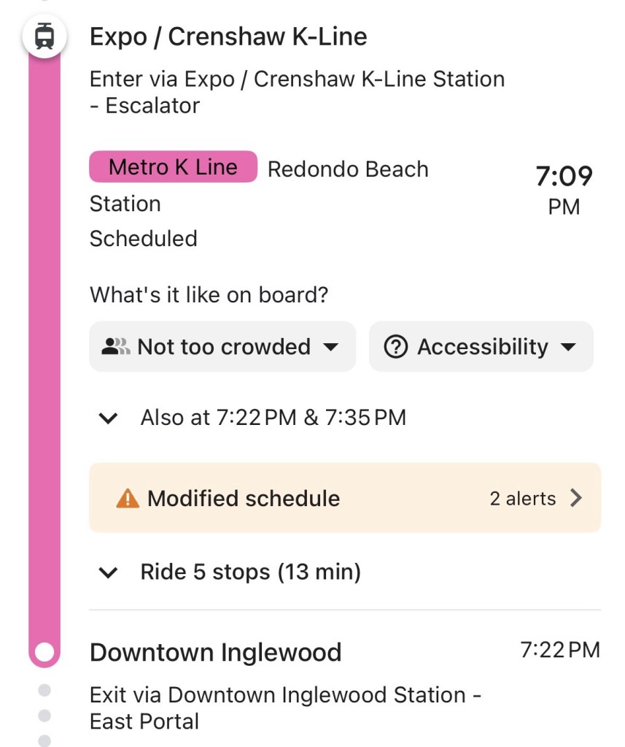The height and width of the screenshot is (747, 625).
Task: Expand the Also at 7:22 PM times chevron
Action: (x=109, y=418)
